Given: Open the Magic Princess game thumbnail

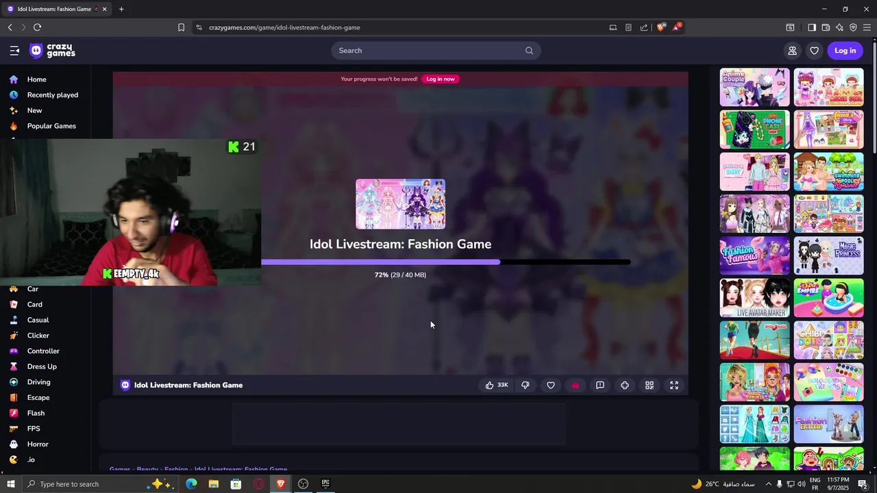Looking at the screenshot, I should click(x=828, y=256).
